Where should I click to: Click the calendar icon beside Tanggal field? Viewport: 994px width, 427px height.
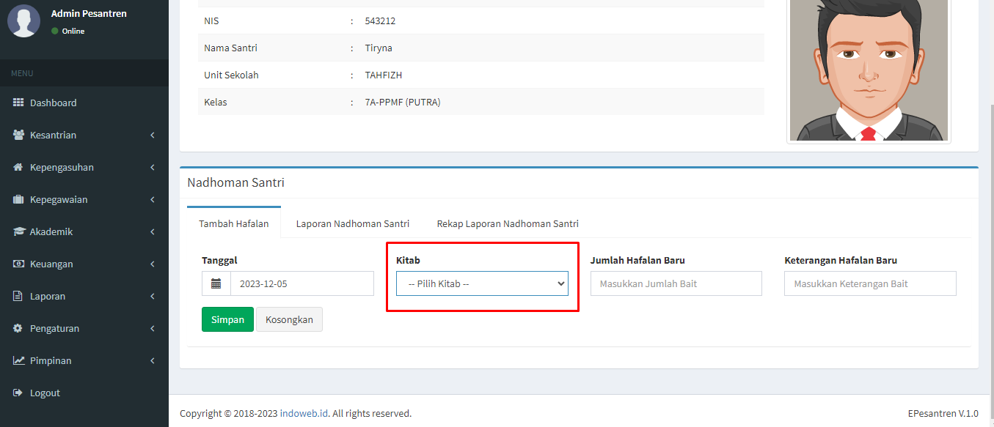(216, 284)
